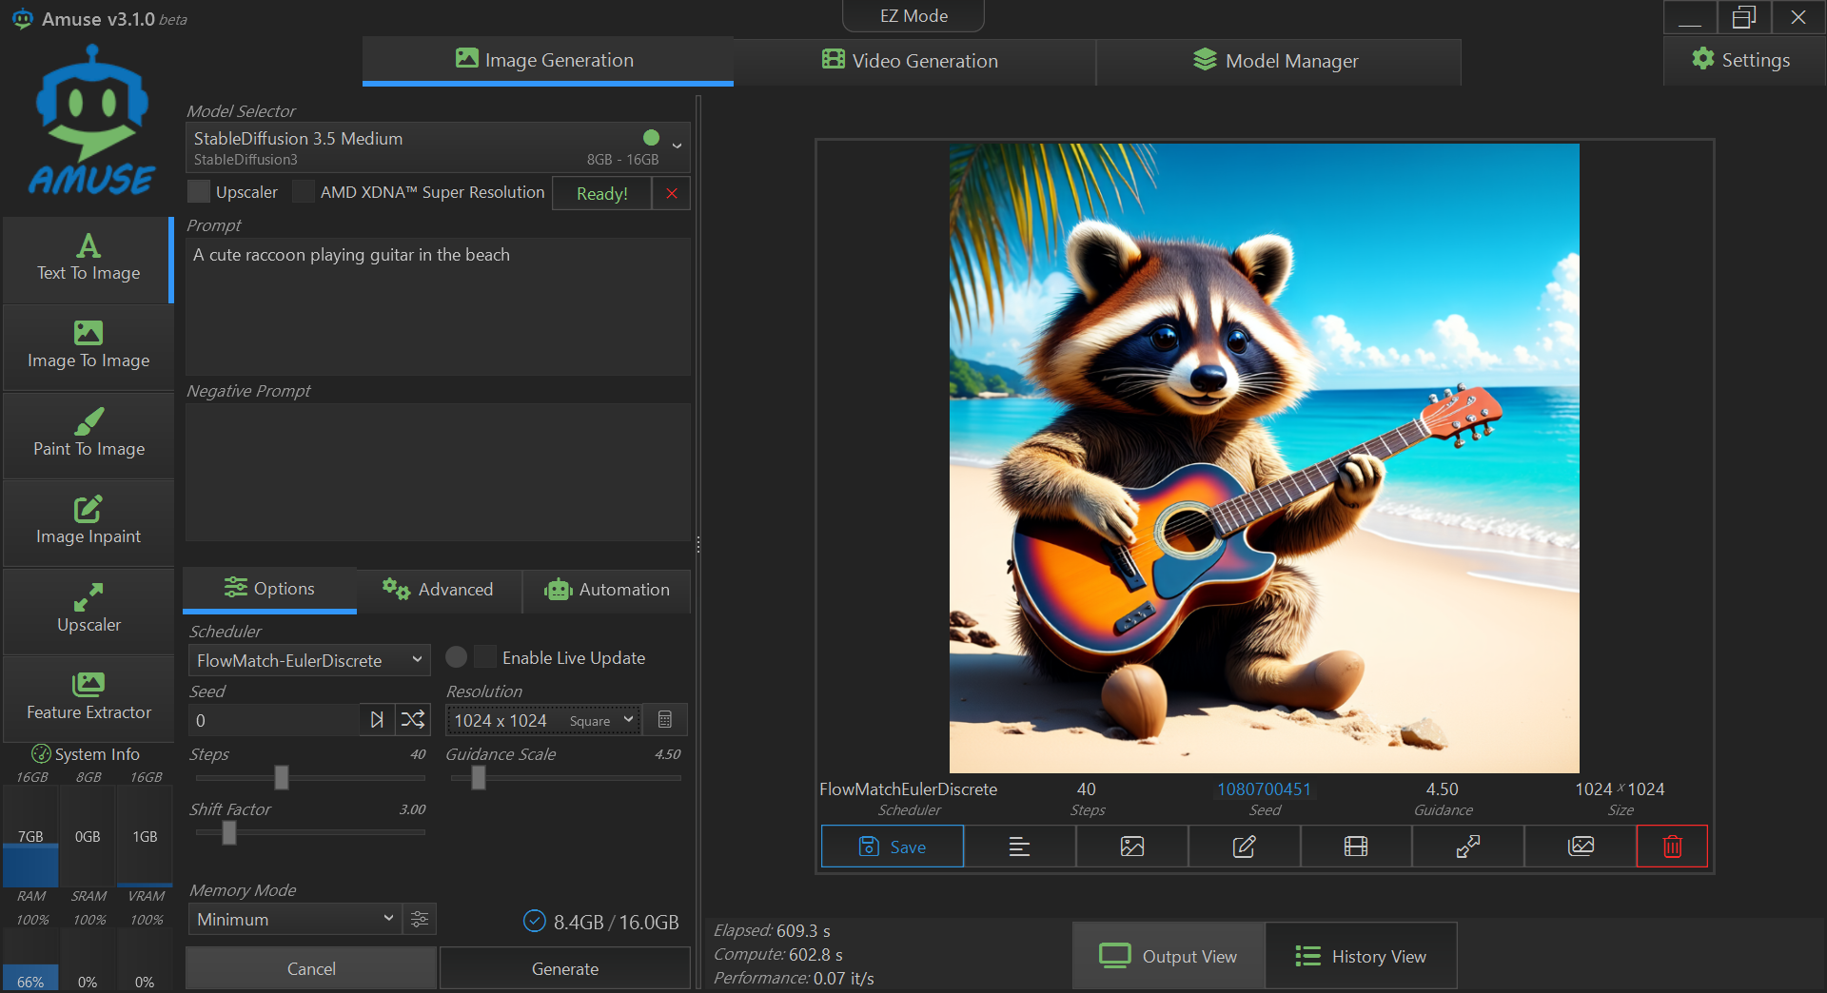Open Paint To Image mode

(88, 435)
